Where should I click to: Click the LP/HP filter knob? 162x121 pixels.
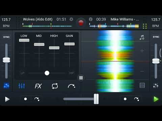tap(47, 73)
